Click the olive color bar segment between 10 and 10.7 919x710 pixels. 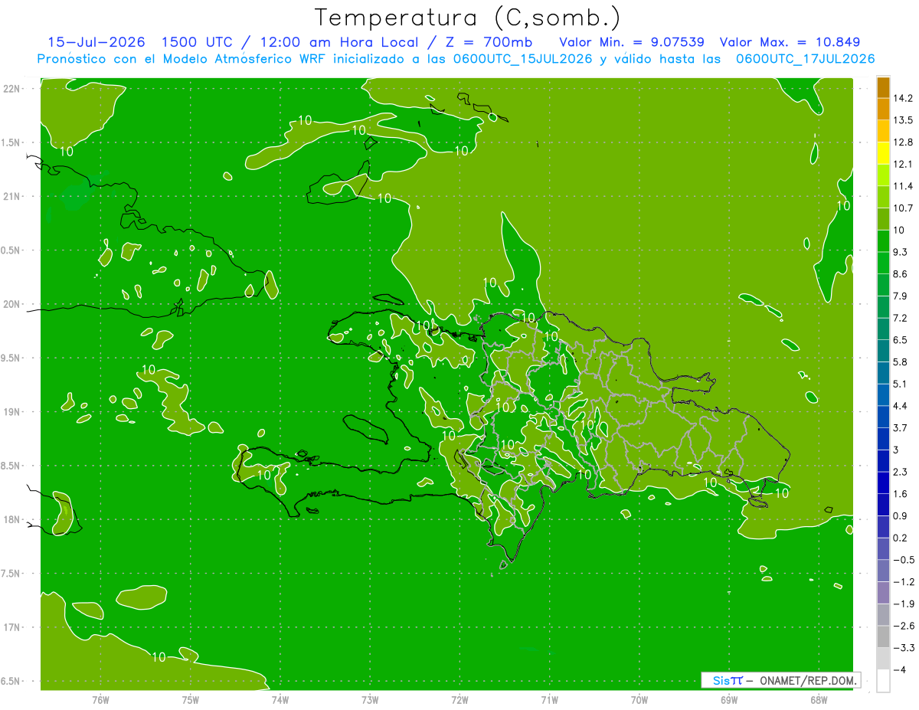(x=883, y=219)
